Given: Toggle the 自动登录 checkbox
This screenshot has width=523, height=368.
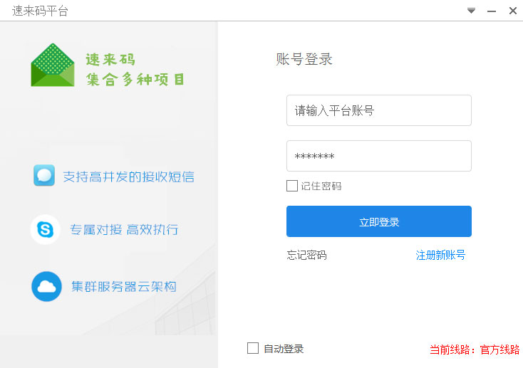Looking at the screenshot, I should [x=253, y=348].
